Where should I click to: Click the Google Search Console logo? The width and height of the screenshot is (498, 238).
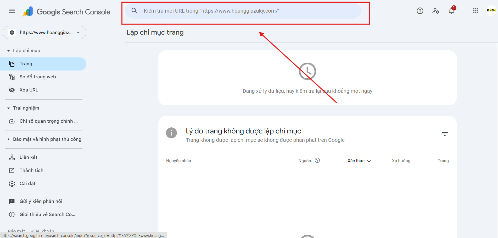click(66, 12)
